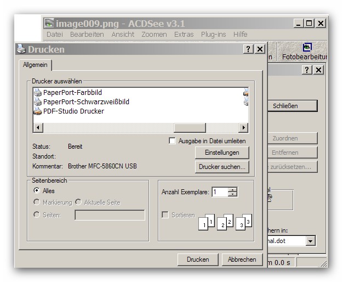The height and width of the screenshot is (282, 343).
Task: Click the Bereit status text
Action: [x=75, y=146]
